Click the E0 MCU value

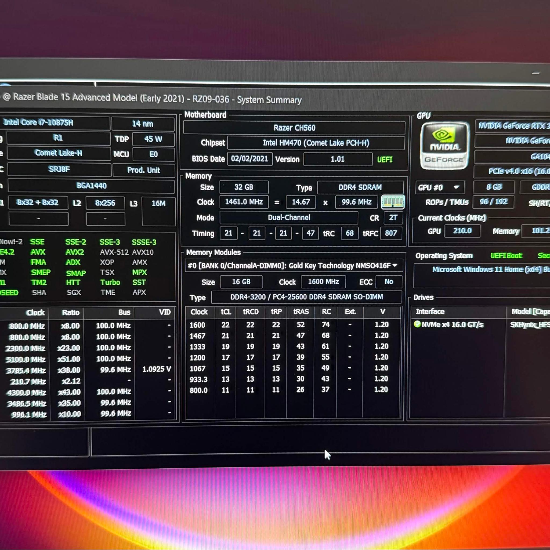[x=153, y=154]
